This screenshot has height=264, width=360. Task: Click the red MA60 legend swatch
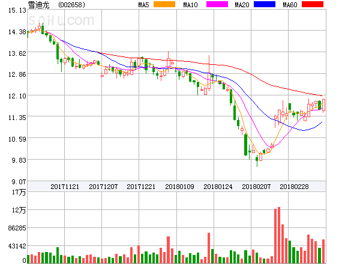click(313, 4)
